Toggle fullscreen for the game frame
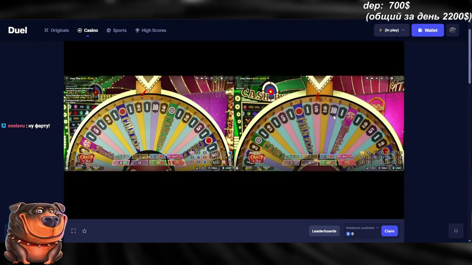The height and width of the screenshot is (265, 472). (74, 231)
